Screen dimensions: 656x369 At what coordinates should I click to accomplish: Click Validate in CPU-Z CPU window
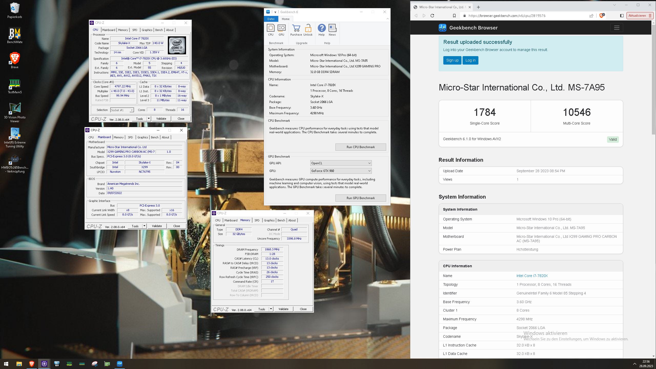pyautogui.click(x=161, y=119)
